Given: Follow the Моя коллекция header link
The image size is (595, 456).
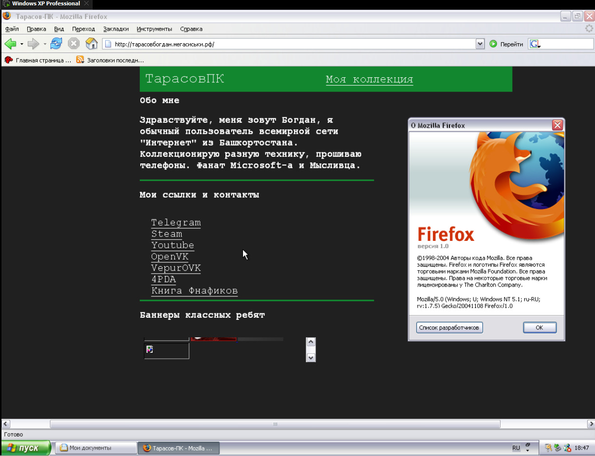Looking at the screenshot, I should pyautogui.click(x=369, y=79).
